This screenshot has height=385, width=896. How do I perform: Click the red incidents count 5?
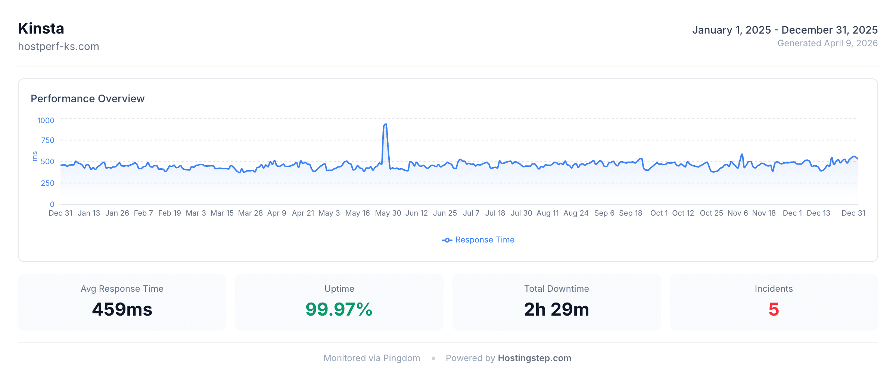[774, 309]
